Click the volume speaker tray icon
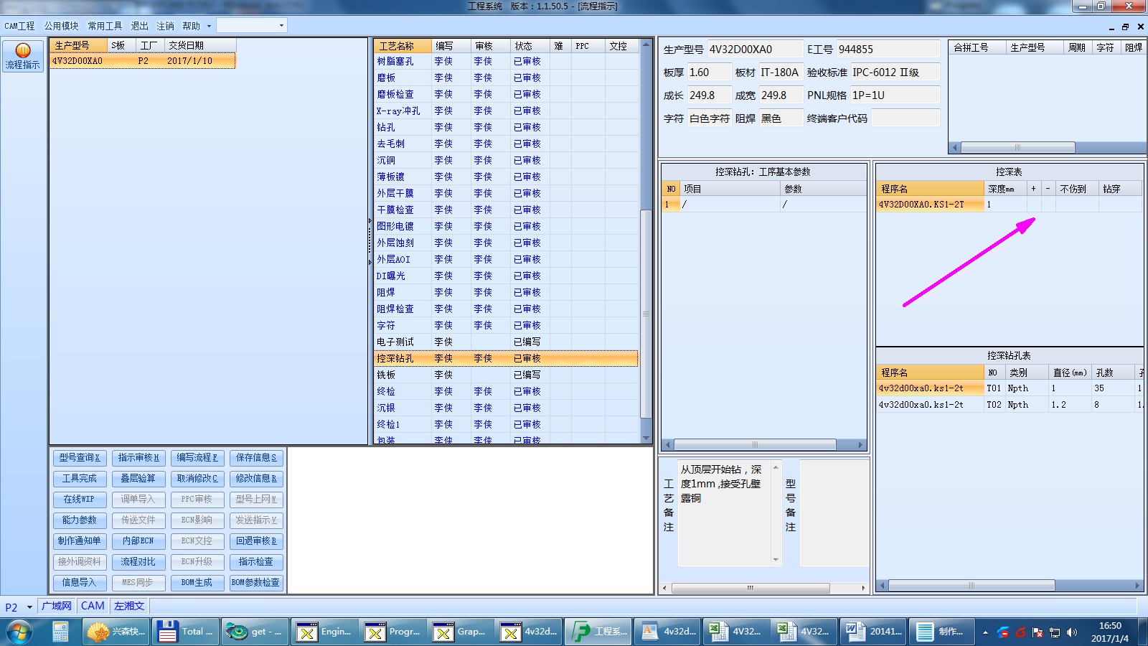Viewport: 1148px width, 646px height. point(1072,632)
